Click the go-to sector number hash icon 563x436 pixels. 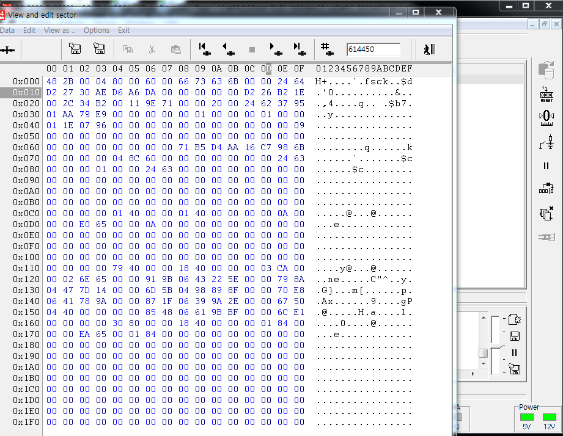(x=327, y=49)
